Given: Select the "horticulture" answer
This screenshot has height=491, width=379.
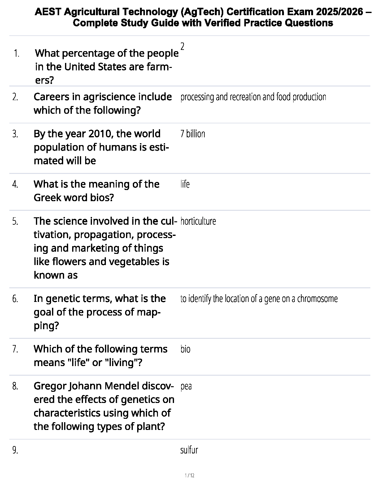Looking at the screenshot, I should pyautogui.click(x=198, y=221).
